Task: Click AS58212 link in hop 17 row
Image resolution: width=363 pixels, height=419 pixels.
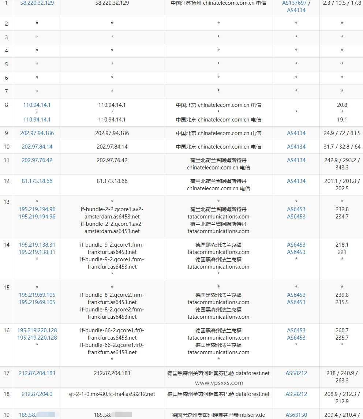Action: pos(296,373)
